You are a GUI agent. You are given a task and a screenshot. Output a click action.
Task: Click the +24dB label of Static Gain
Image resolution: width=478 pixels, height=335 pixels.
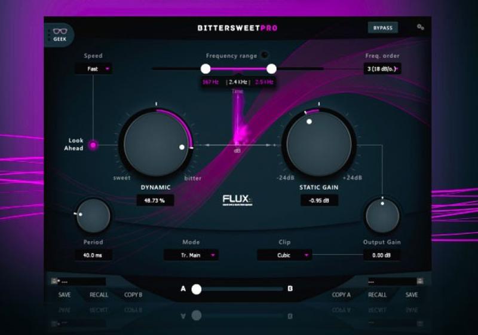pyautogui.click(x=353, y=178)
